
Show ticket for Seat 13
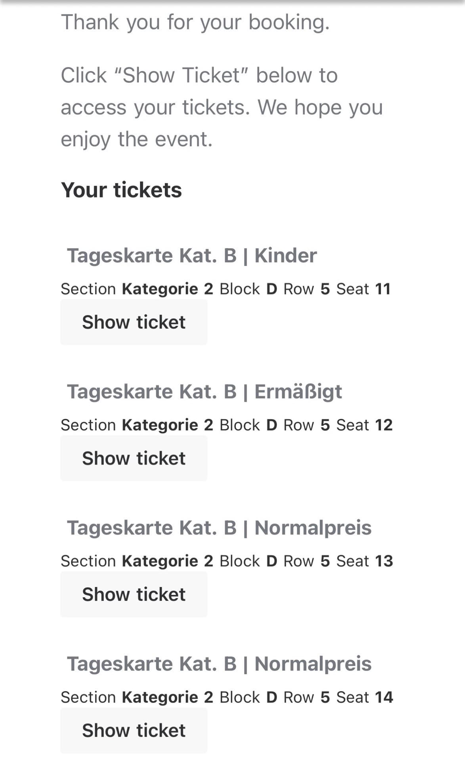[134, 594]
